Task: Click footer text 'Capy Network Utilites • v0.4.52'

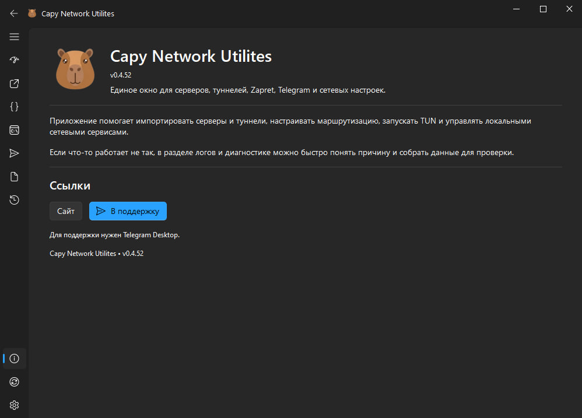Action: [x=96, y=254]
